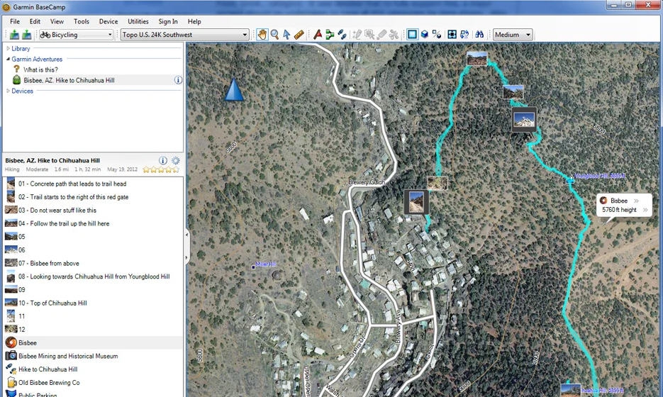Viewport: 663px width, 397px height.
Task: Select the New Waypoint flag tool
Action: click(318, 35)
